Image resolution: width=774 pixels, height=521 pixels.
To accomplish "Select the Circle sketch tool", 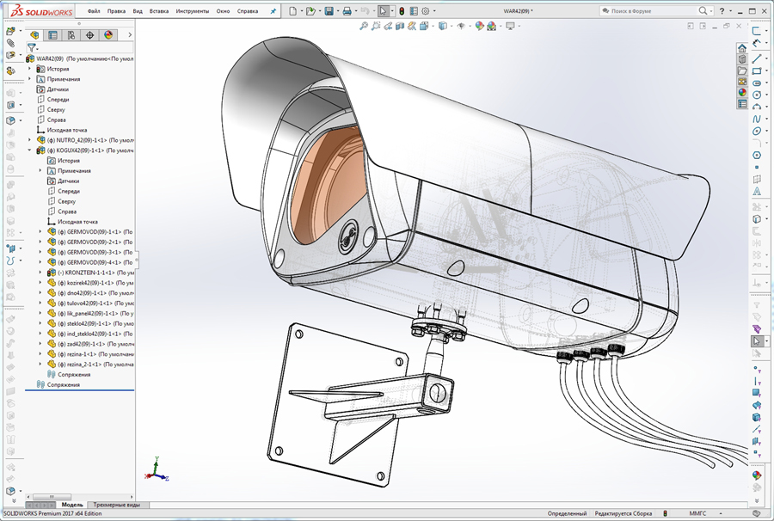I will [x=756, y=95].
